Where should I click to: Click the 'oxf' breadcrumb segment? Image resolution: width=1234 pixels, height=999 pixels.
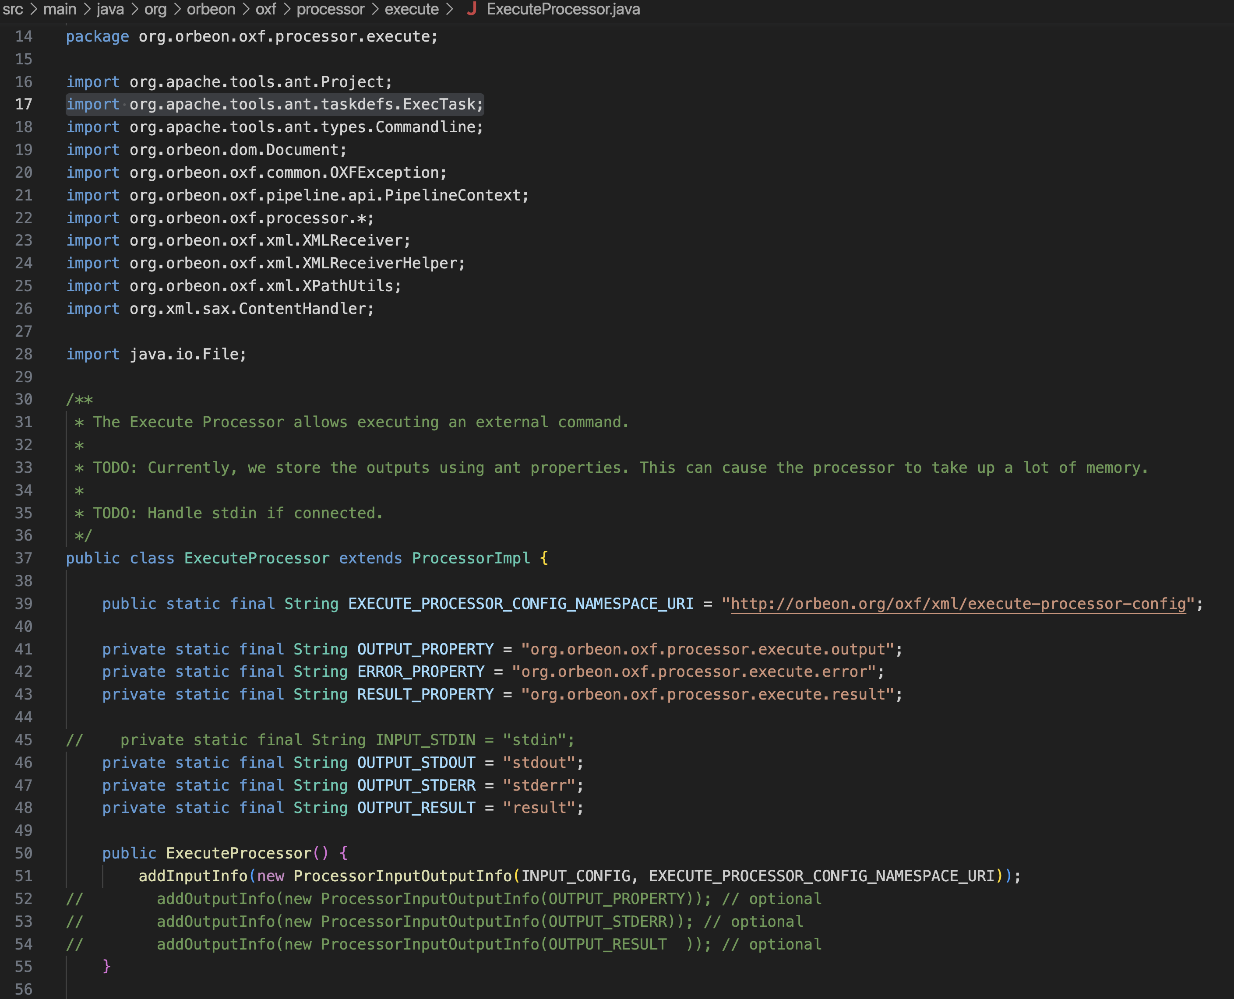(x=266, y=9)
